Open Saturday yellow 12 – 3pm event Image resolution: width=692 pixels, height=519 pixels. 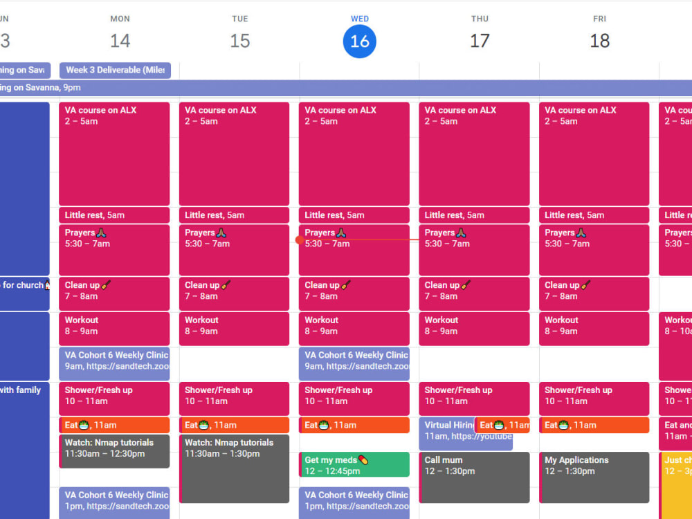(675, 486)
